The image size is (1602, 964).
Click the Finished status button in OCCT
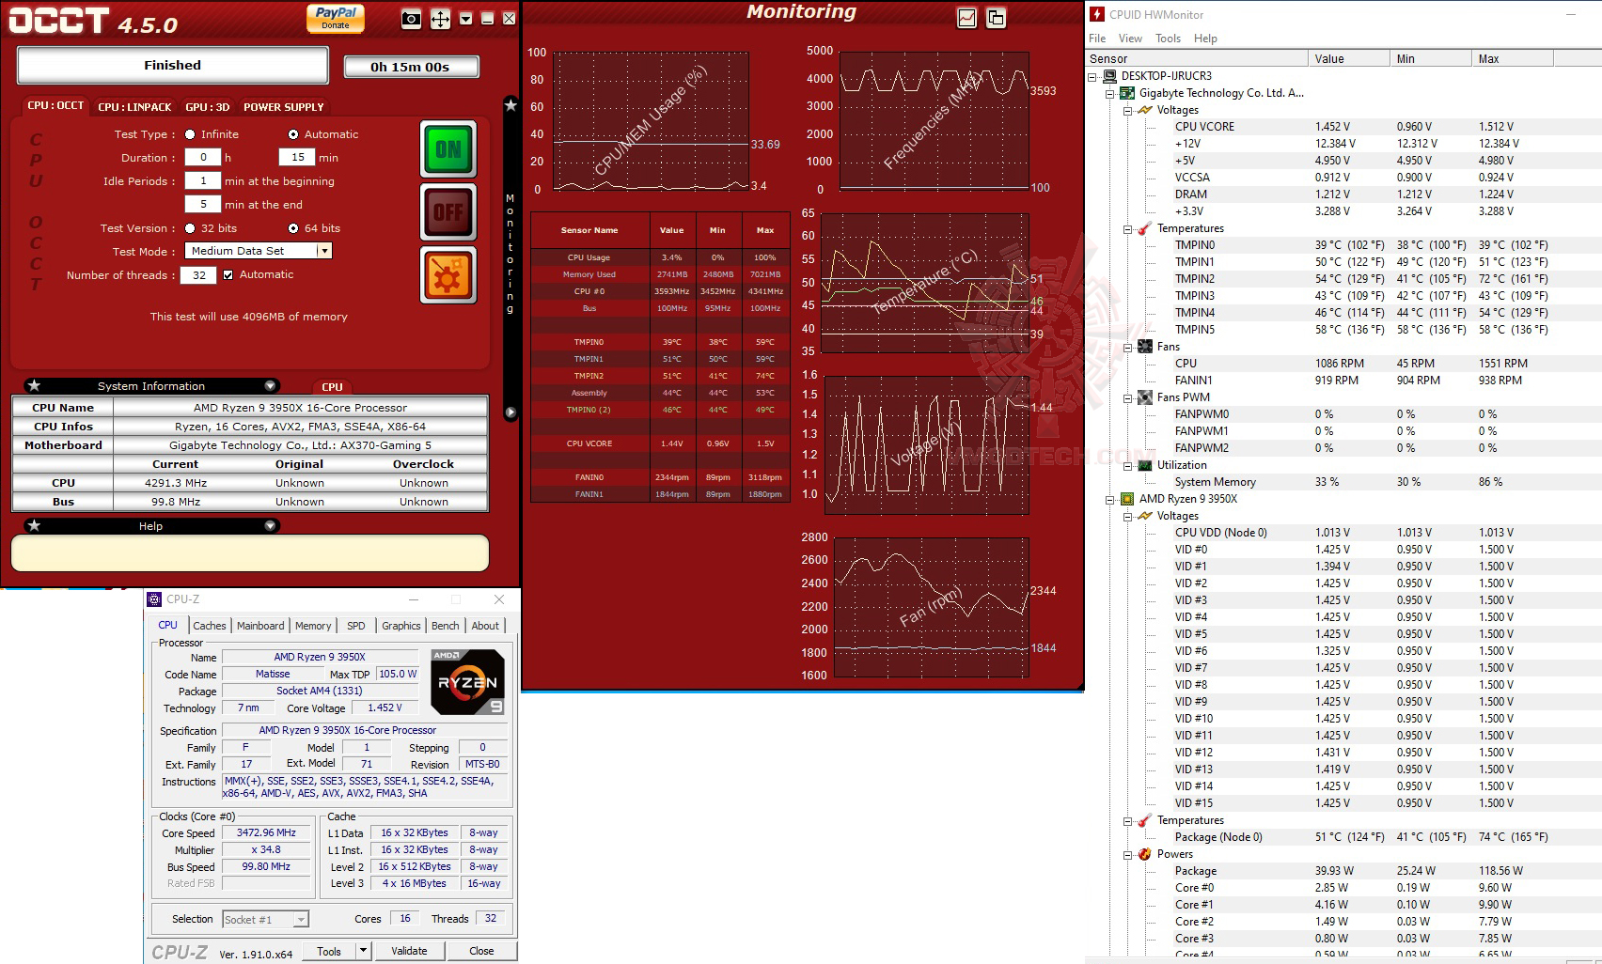(173, 66)
